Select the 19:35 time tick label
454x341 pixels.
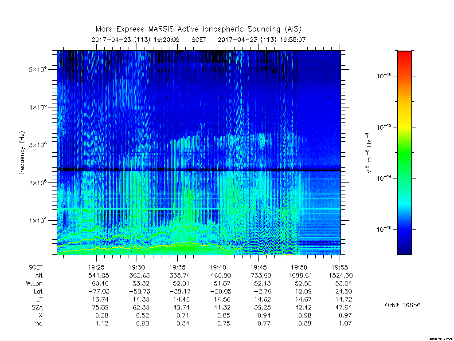click(x=177, y=267)
